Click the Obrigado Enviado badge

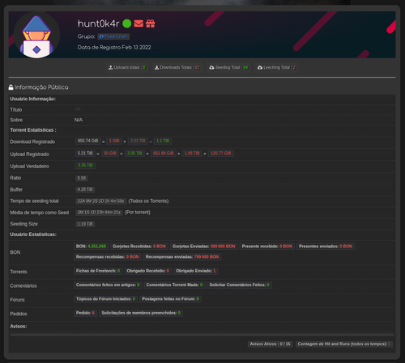[x=196, y=271]
